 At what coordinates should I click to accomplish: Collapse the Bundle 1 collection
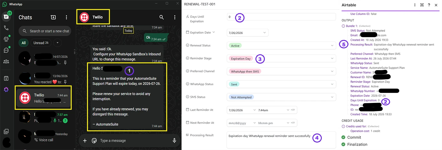point(343,26)
